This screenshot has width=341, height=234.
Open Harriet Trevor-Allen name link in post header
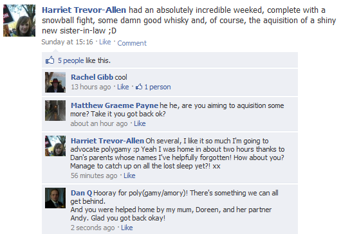click(84, 10)
